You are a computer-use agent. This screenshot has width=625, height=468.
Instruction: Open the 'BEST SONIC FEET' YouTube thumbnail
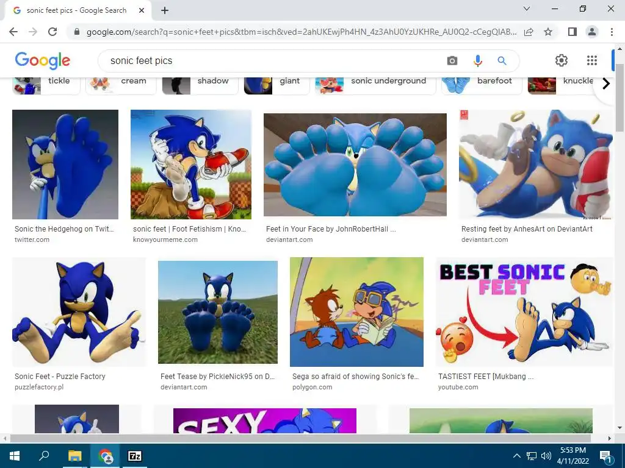point(524,312)
